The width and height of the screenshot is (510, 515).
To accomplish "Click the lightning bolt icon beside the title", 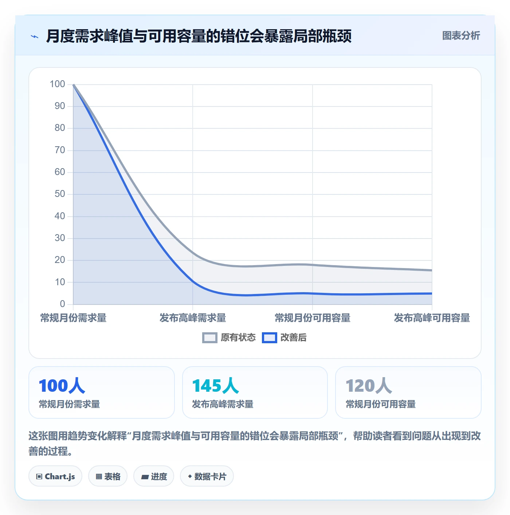I will 35,36.
